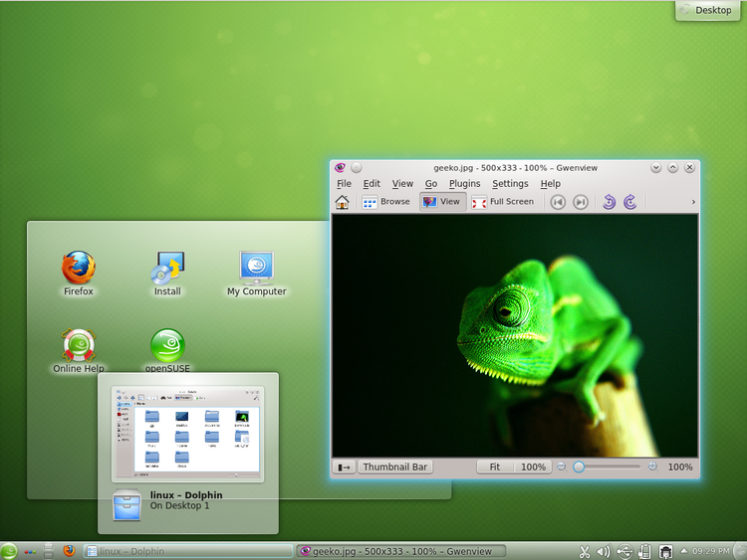
Task: Click the zoom out magnifier icon
Action: (562, 467)
